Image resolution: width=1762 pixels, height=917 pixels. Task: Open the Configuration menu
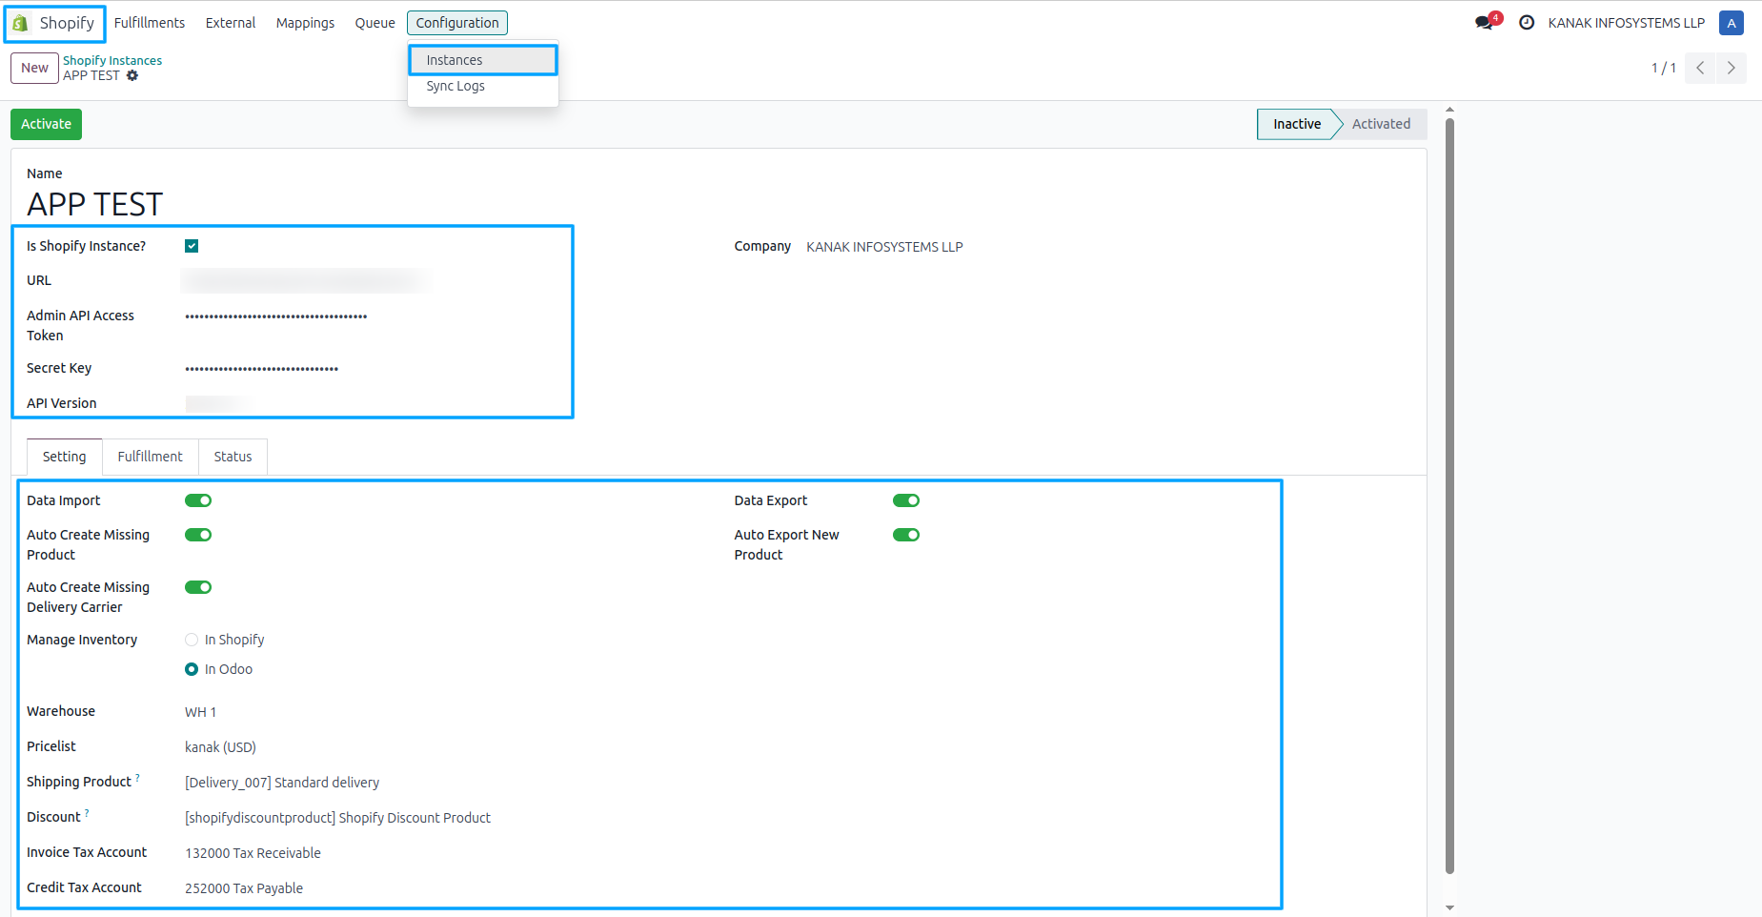coord(457,23)
